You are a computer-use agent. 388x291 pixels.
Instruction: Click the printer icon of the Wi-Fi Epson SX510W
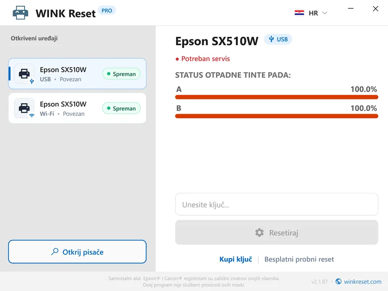24,108
